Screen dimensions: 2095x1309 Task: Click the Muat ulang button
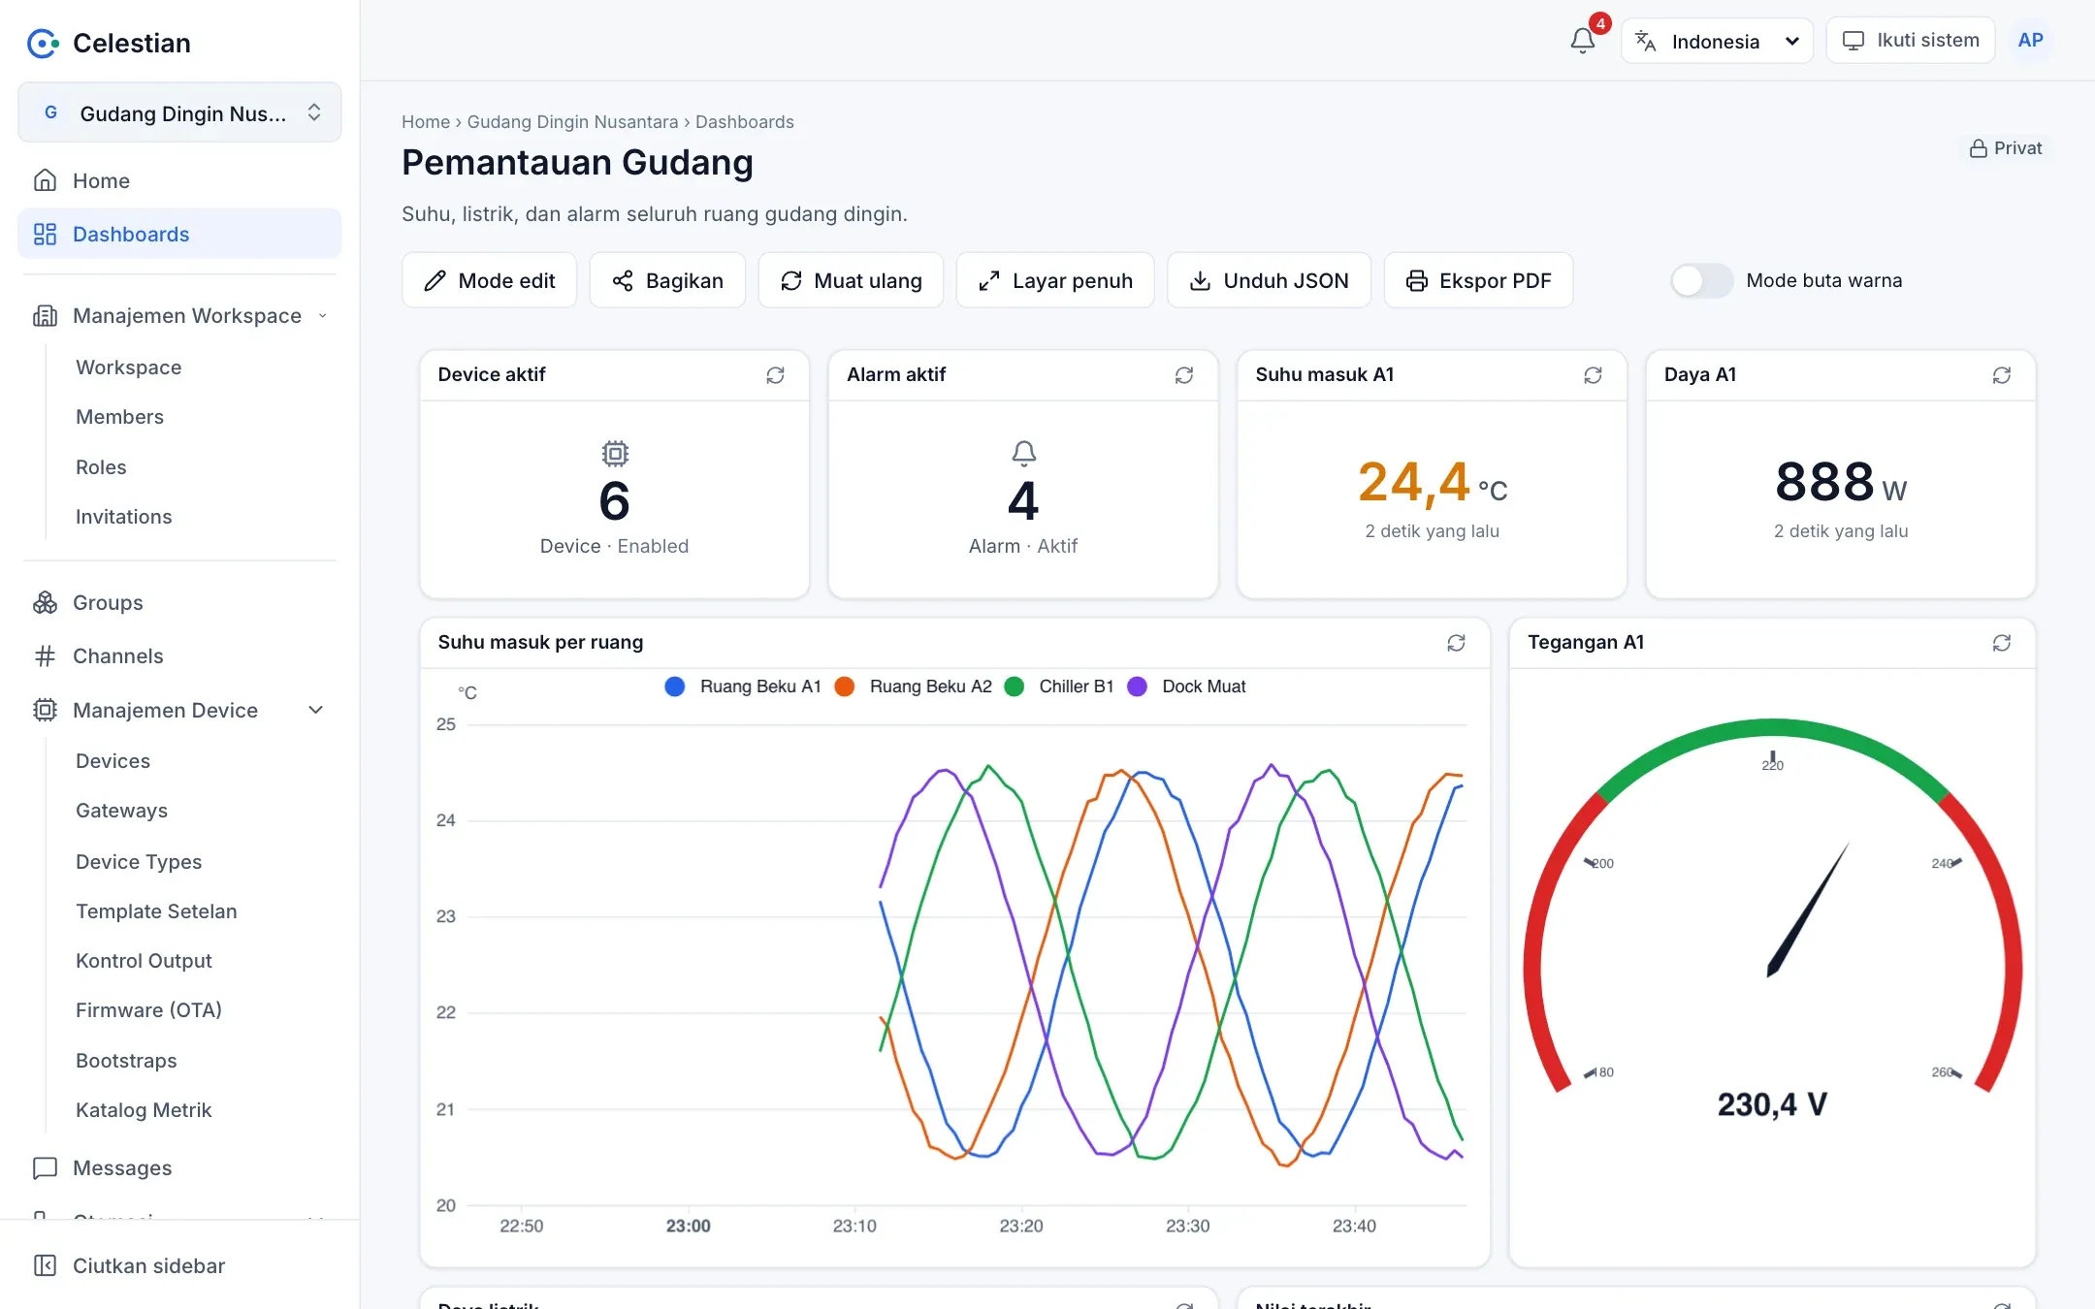(x=851, y=280)
